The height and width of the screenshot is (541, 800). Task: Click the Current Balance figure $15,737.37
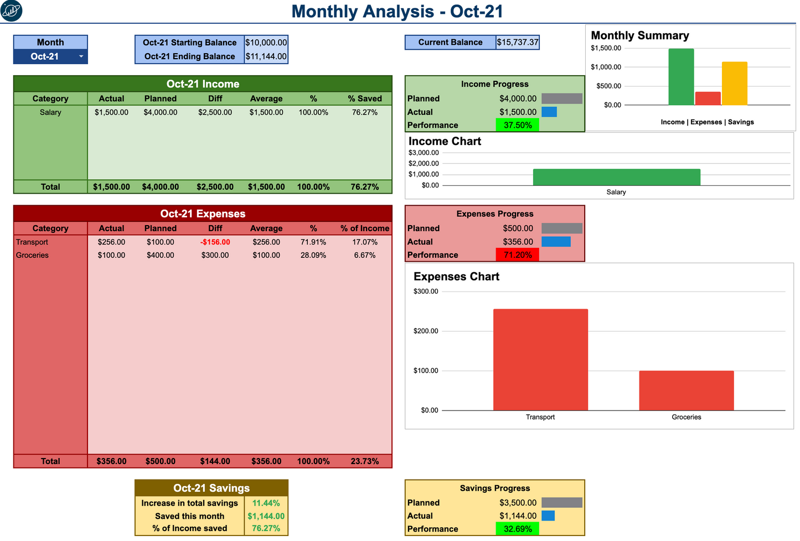(518, 42)
